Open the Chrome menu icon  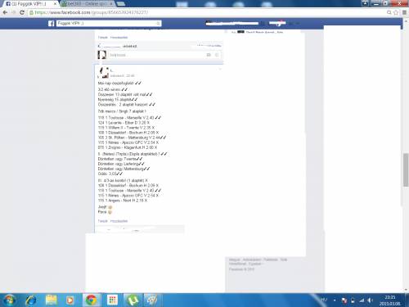tap(405, 12)
